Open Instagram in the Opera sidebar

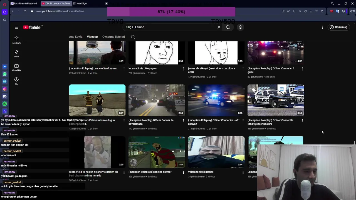[4, 89]
